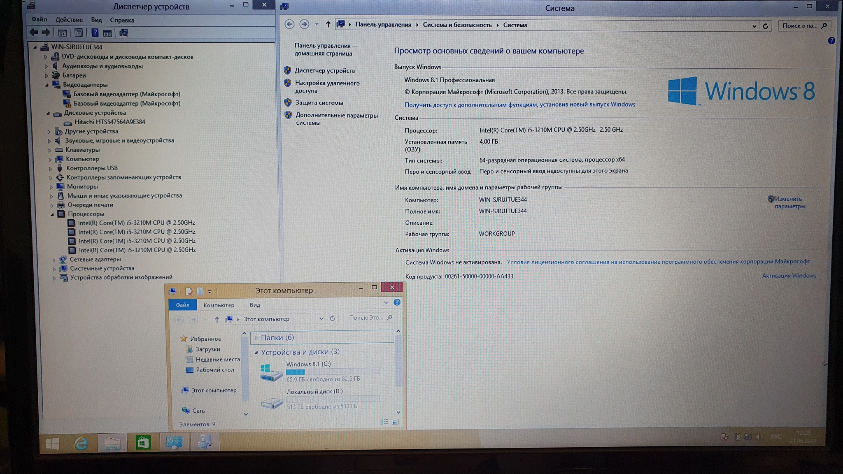This screenshot has height=474, width=843.
Task: Click Windows 8.1 (C:) drive usage bar
Action: pos(333,372)
